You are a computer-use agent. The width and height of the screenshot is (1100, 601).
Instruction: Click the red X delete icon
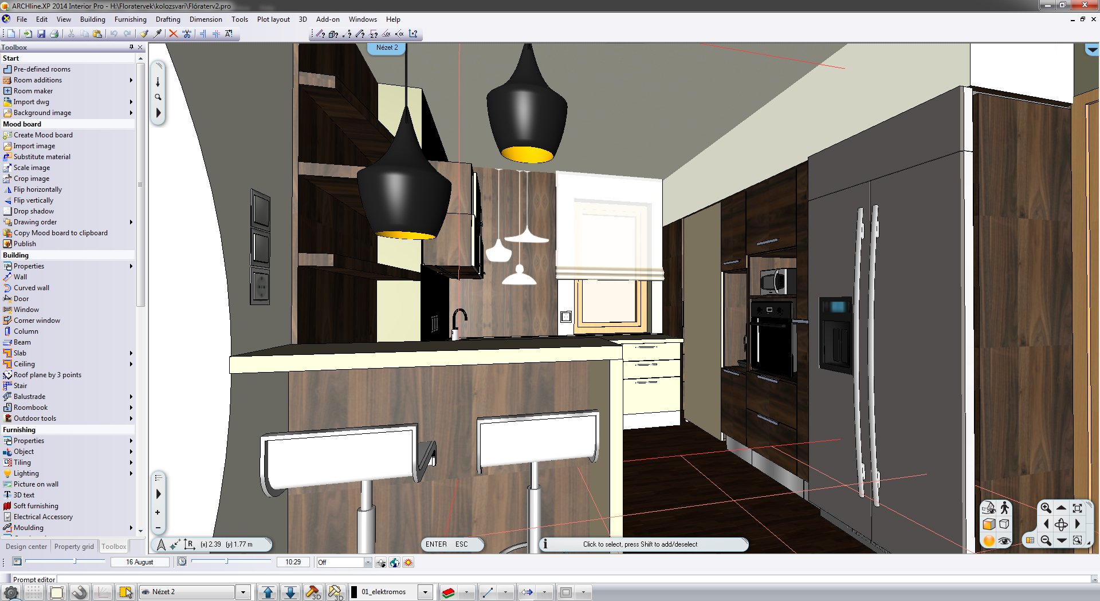[x=173, y=34]
